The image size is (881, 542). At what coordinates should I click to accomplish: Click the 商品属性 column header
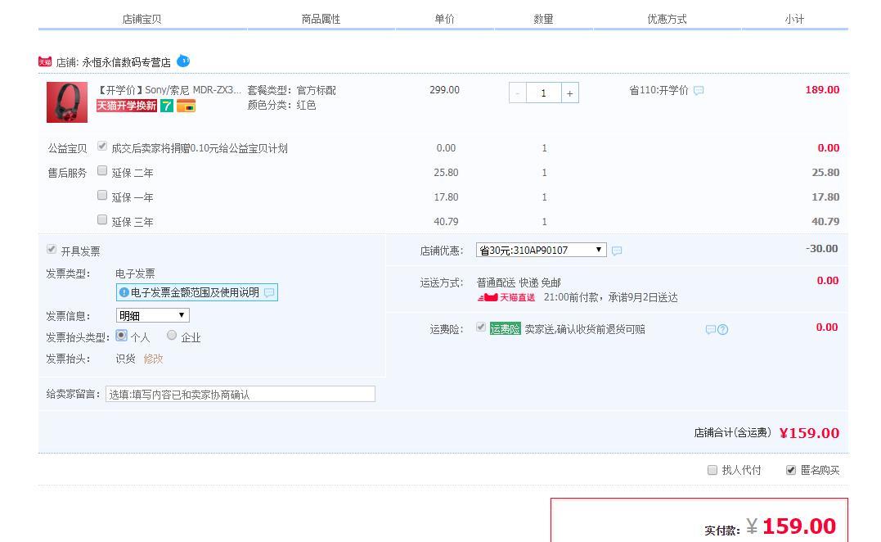point(321,19)
